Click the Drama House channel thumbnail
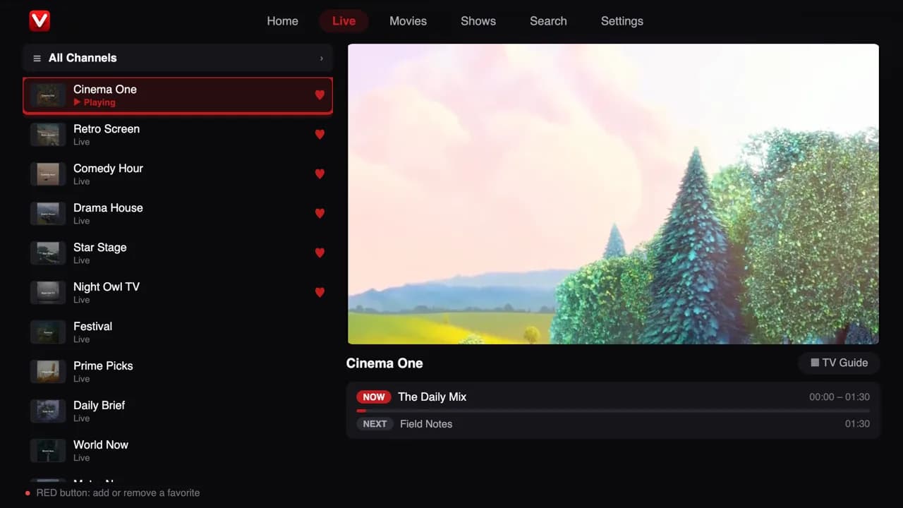903x508 pixels. [x=48, y=214]
